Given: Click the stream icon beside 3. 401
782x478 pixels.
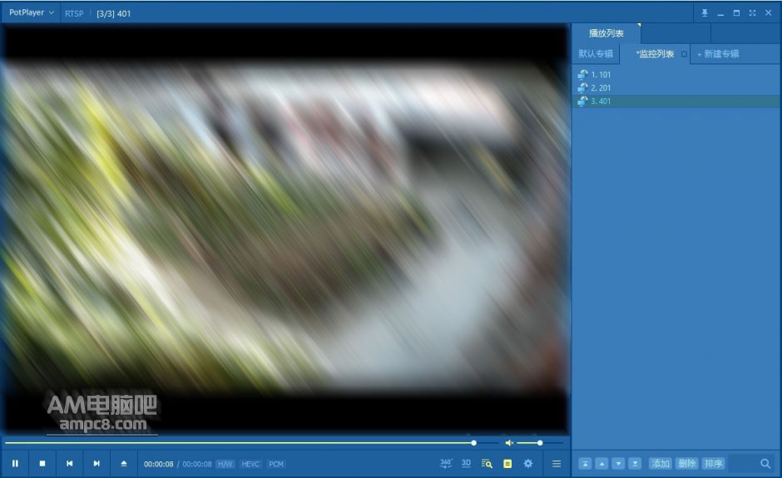Looking at the screenshot, I should 582,101.
